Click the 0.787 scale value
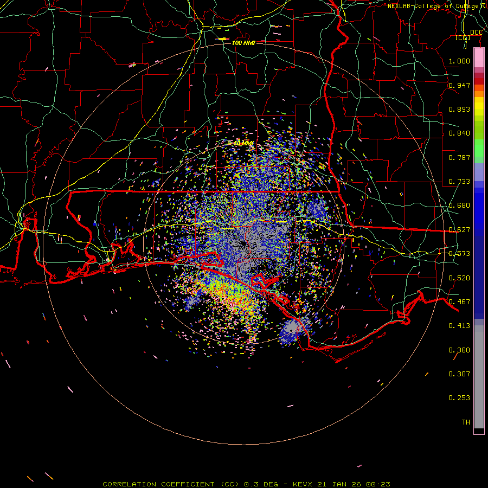 coord(459,157)
